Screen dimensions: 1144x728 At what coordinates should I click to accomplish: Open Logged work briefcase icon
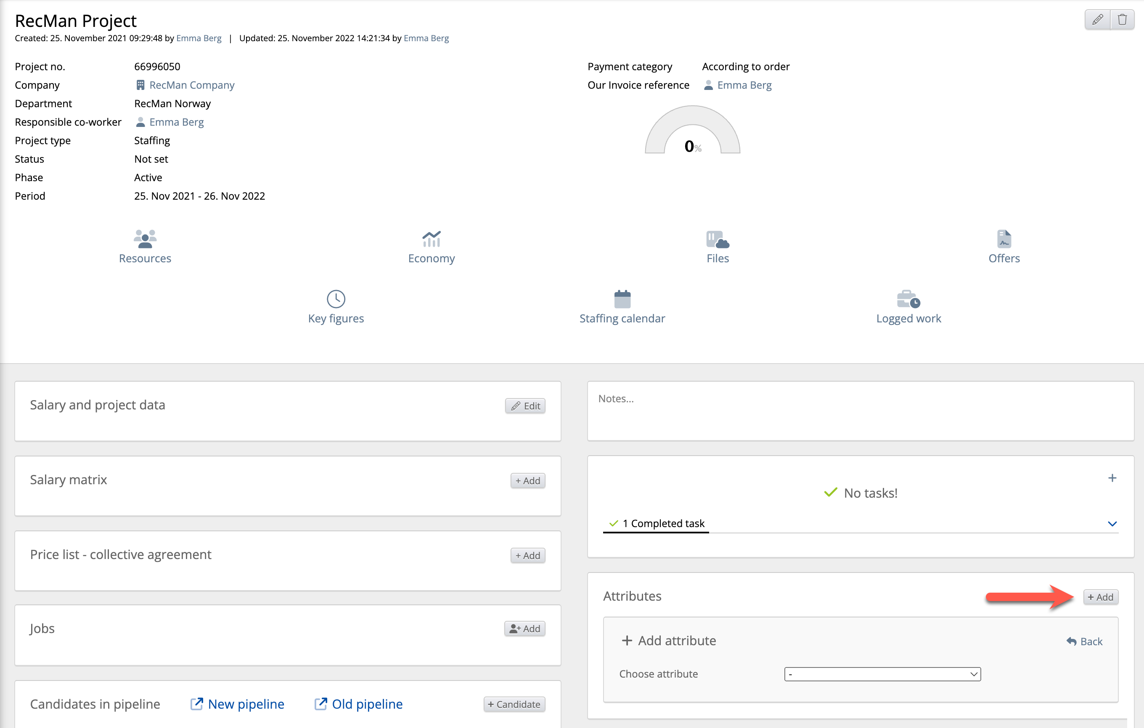(x=908, y=299)
